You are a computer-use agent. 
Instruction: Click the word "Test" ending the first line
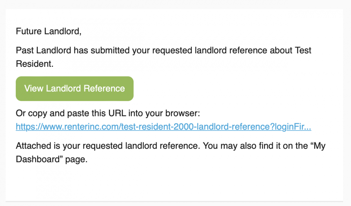[x=303, y=50]
